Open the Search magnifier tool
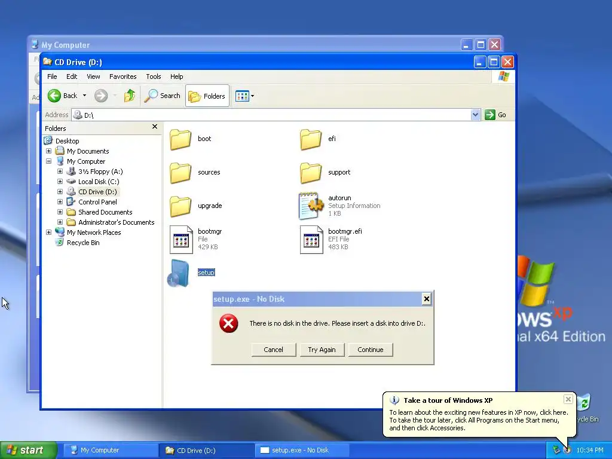Image resolution: width=612 pixels, height=459 pixels. click(162, 96)
